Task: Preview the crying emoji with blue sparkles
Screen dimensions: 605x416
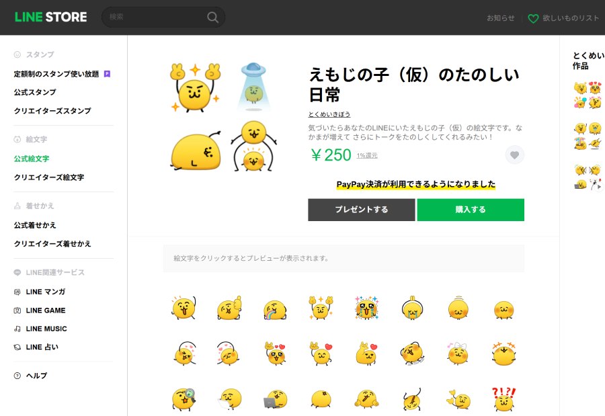Action: pos(366,308)
